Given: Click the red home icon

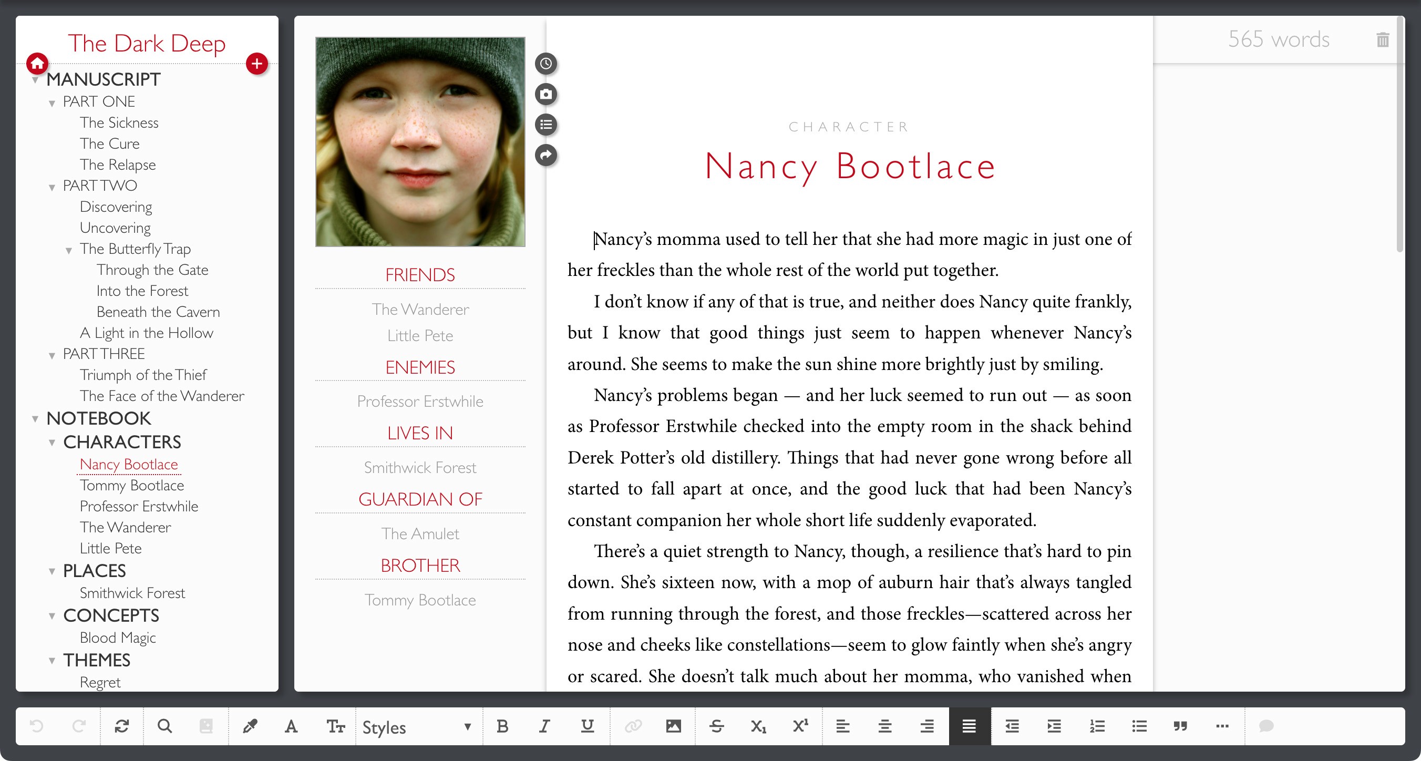Looking at the screenshot, I should [x=37, y=64].
